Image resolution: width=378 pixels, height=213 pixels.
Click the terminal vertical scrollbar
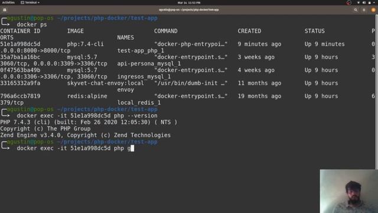377,92
